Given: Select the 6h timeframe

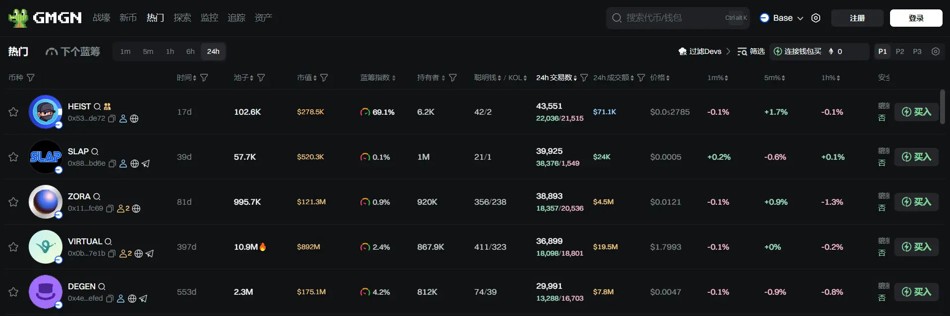Looking at the screenshot, I should 190,51.
